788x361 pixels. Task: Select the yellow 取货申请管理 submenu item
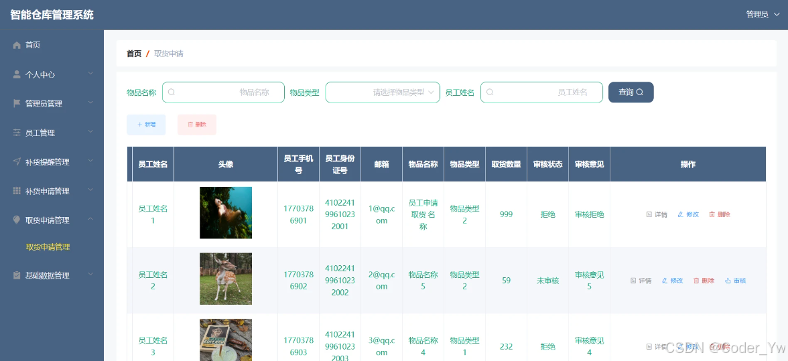(x=48, y=247)
